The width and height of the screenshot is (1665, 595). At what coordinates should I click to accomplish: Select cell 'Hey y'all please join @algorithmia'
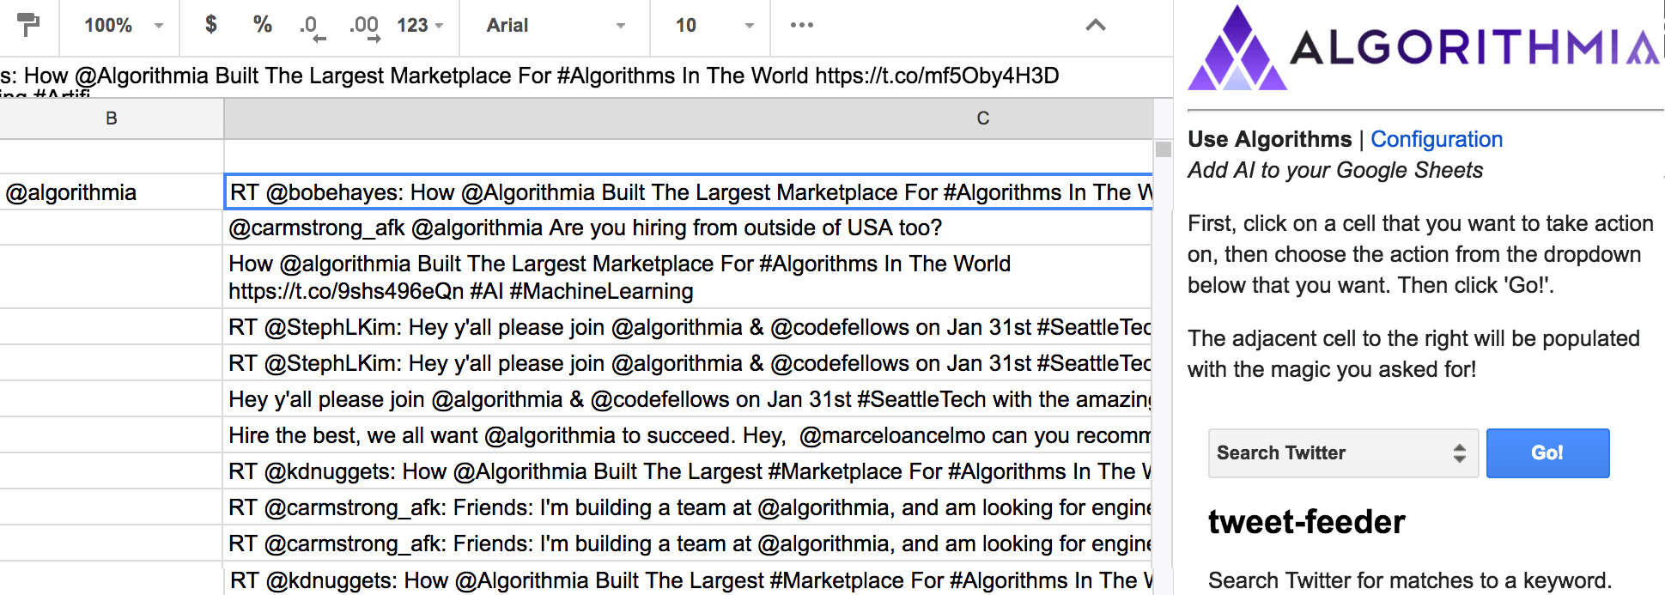(688, 399)
